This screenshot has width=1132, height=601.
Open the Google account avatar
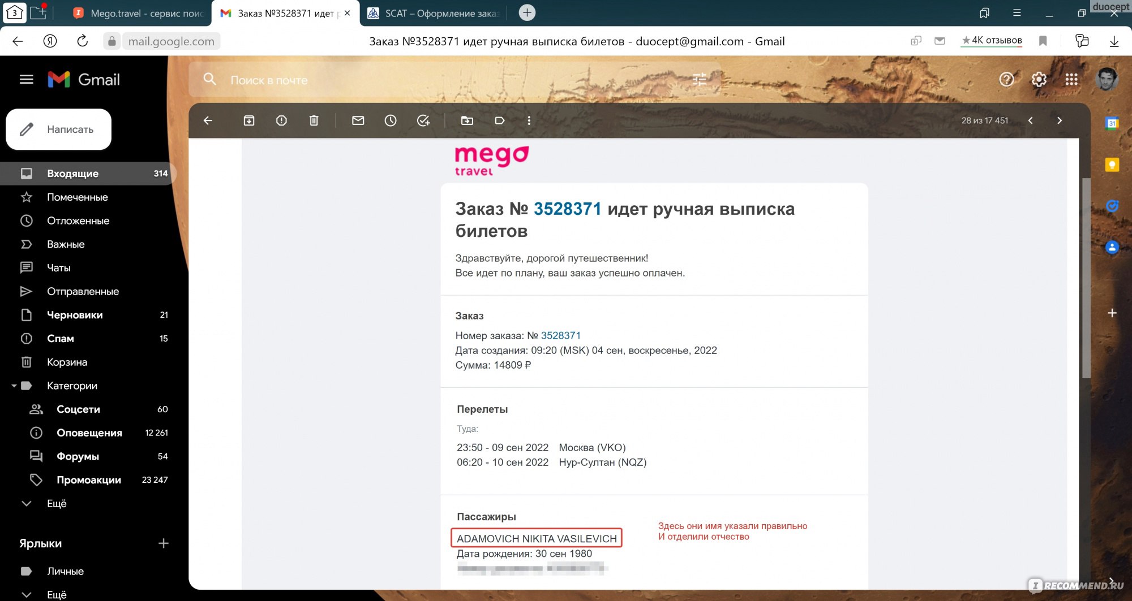point(1107,79)
